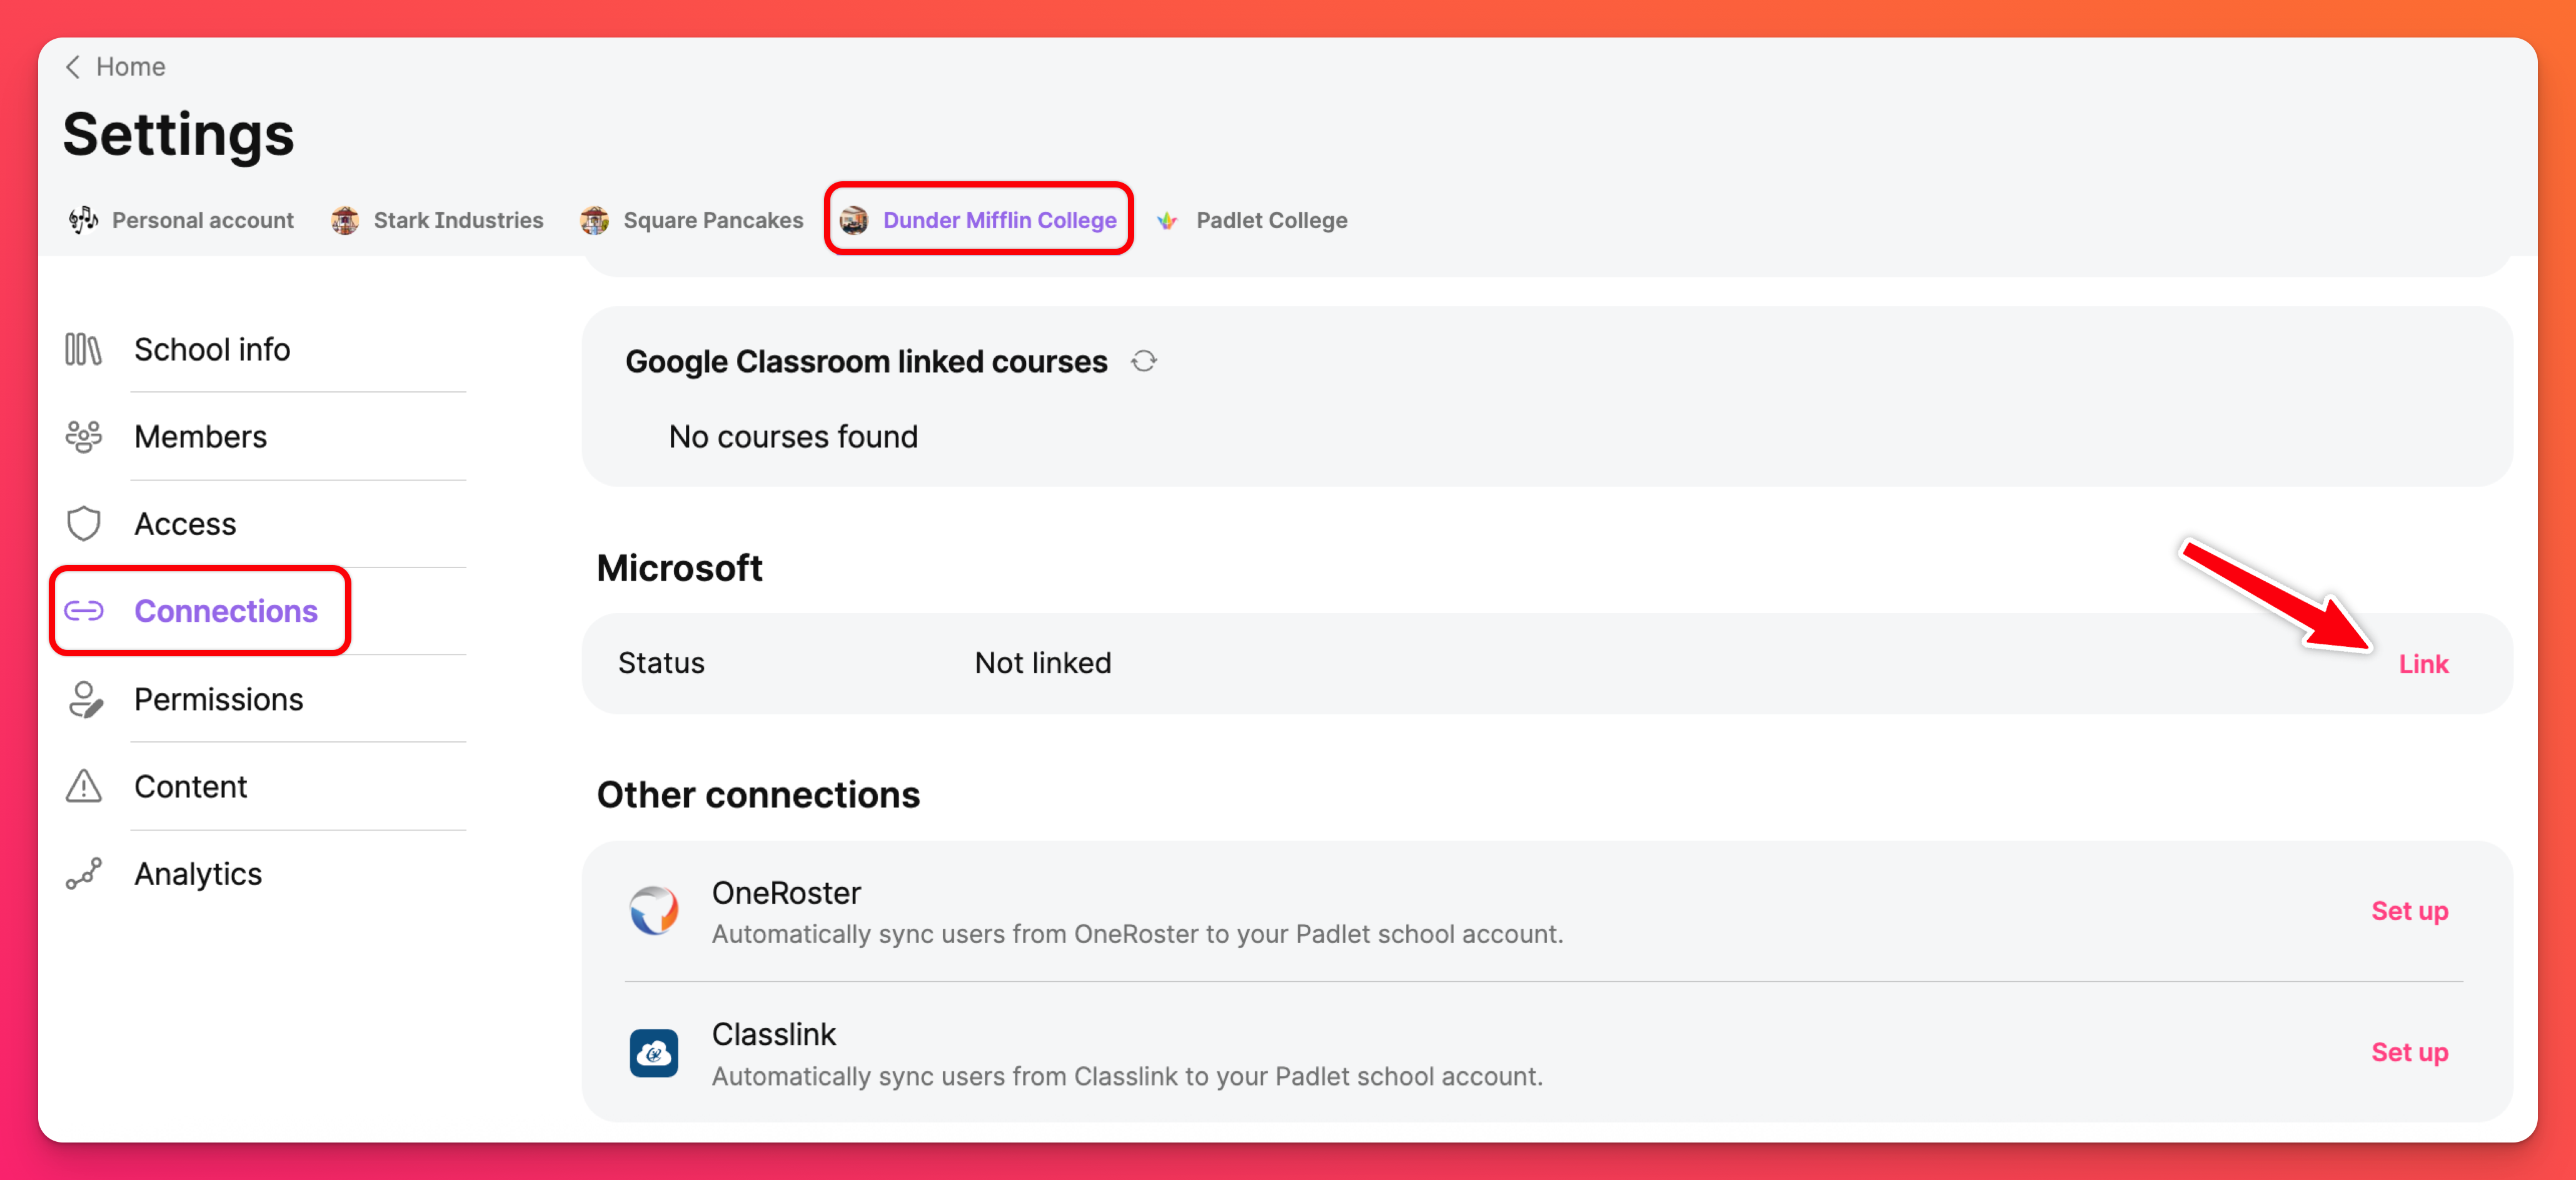The width and height of the screenshot is (2576, 1180).
Task: Select the Dunder Mifflin College tab
Action: coord(979,220)
